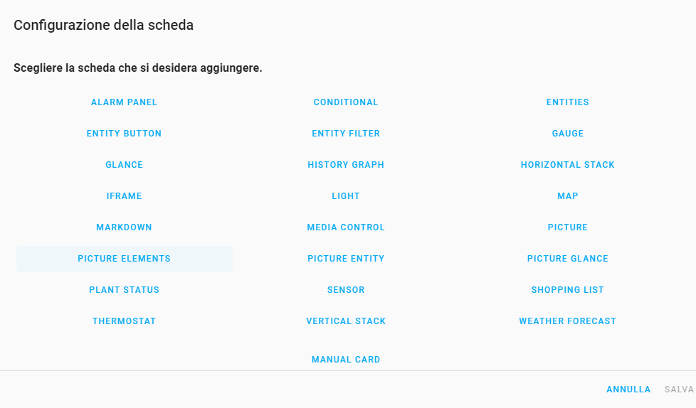The width and height of the screenshot is (696, 408).
Task: Open the Manual Card option
Action: 346,360
